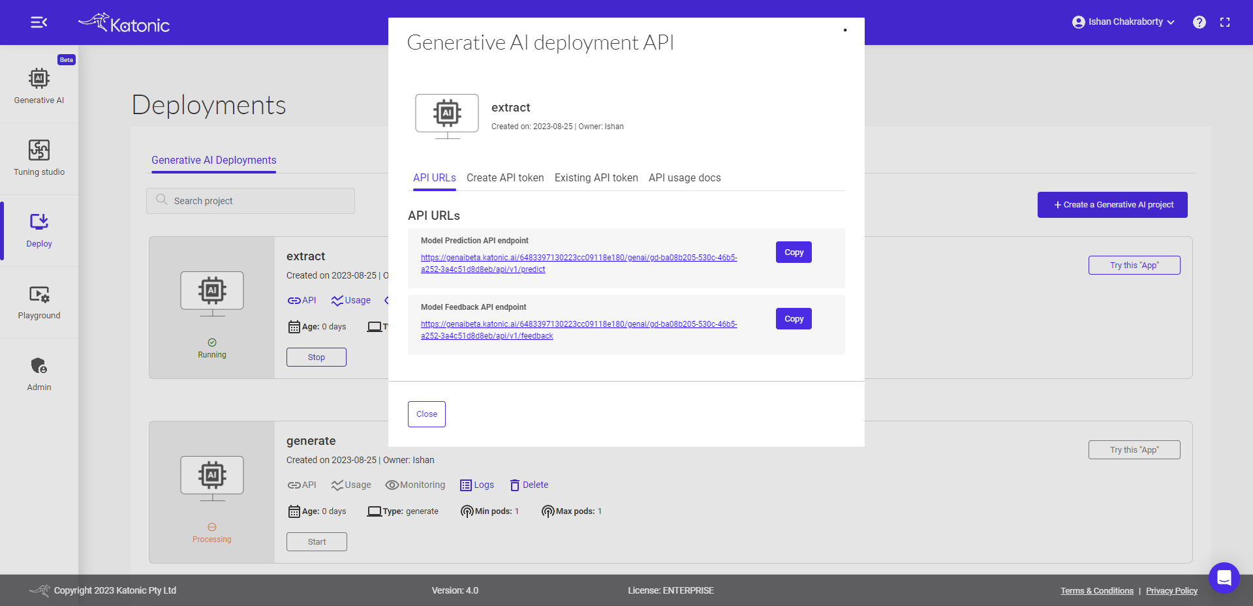Open the help question mark icon
Screen dimensions: 1253x606
(1199, 22)
